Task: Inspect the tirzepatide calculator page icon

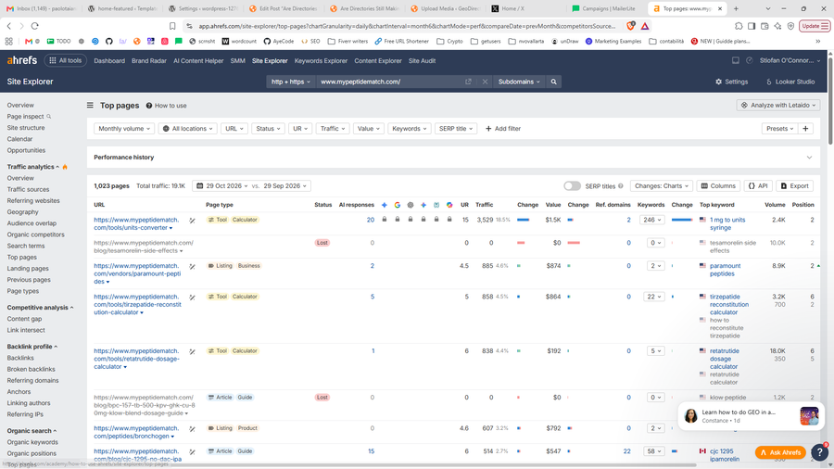Action: pos(192,298)
